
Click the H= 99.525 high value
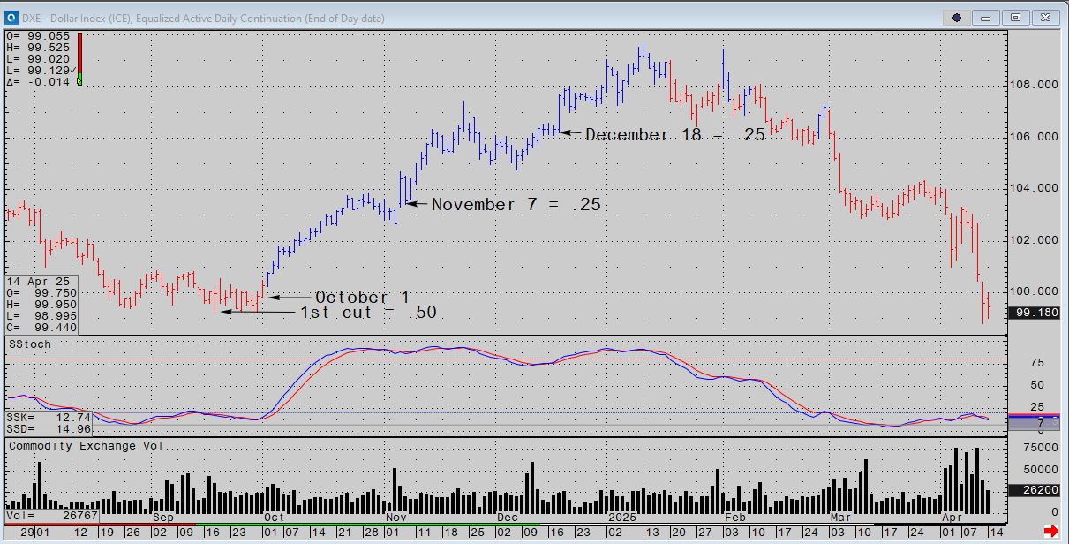click(38, 48)
